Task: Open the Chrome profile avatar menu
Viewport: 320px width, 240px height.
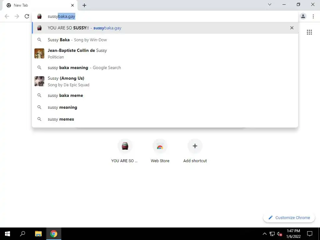Action: 303,16
